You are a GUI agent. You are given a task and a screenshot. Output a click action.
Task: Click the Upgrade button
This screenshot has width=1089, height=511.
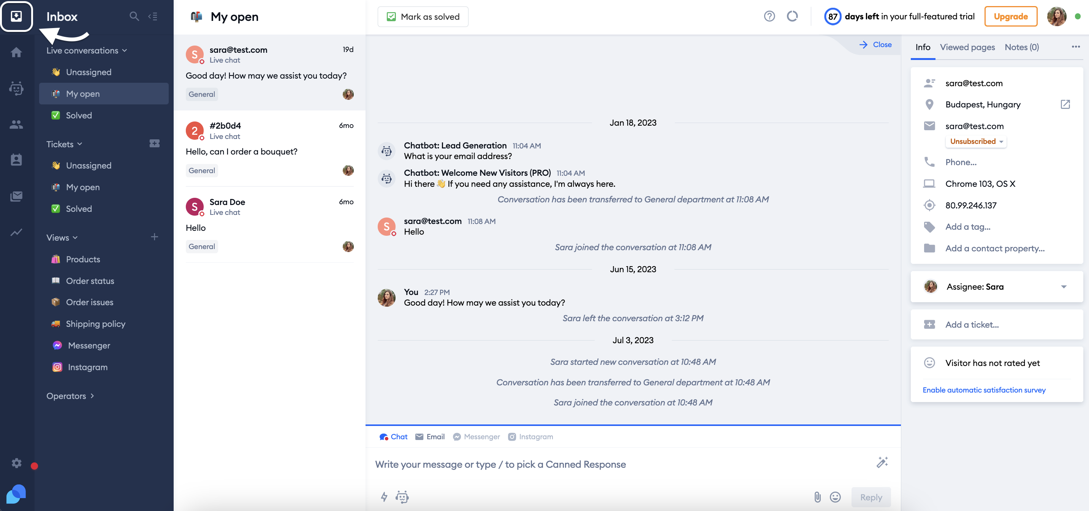1011,16
